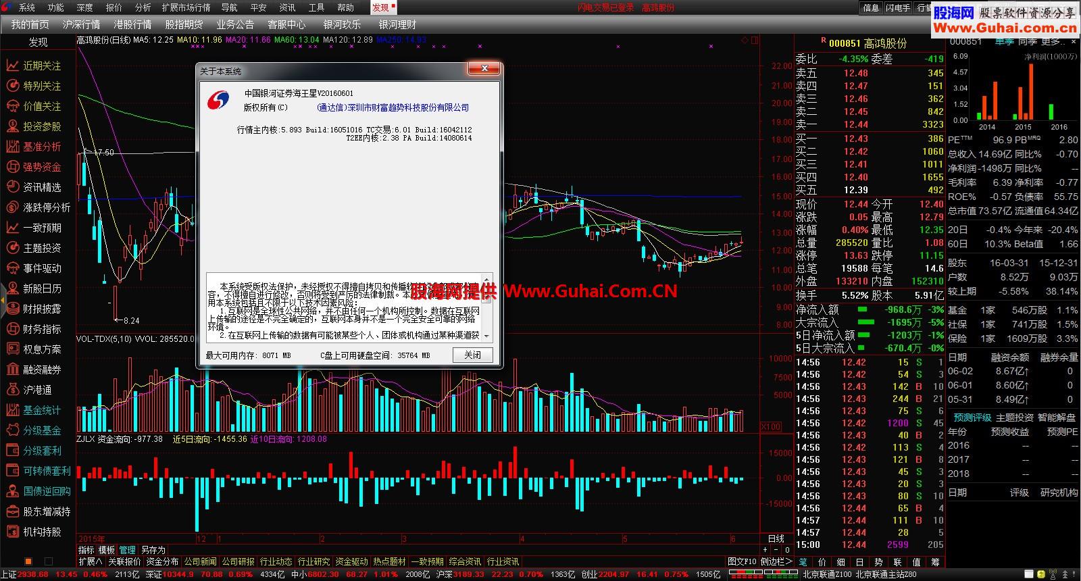Click the 价值关注 sidebar icon
Screen dimensions: 1081x581
pyautogui.click(x=12, y=106)
